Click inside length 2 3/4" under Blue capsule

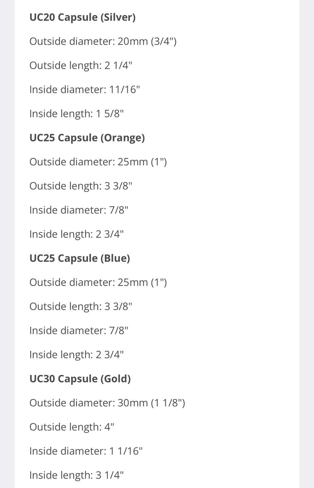tap(77, 354)
